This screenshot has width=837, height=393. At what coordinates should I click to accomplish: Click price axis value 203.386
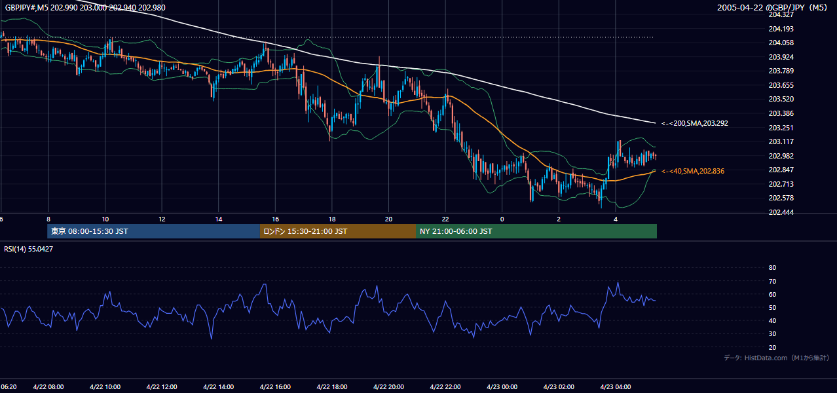point(781,113)
